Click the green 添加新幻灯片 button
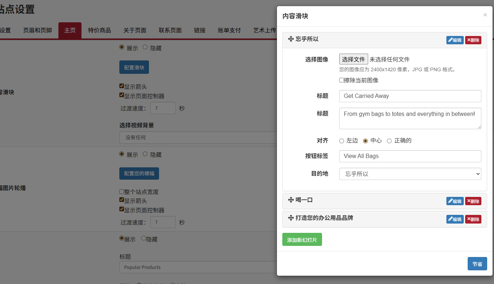Viewport: 494px width, 284px height. coord(302,240)
